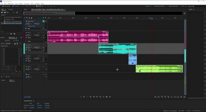Toggle Effects Rack main power button
Screen dimensions: 206x112
[2, 77]
